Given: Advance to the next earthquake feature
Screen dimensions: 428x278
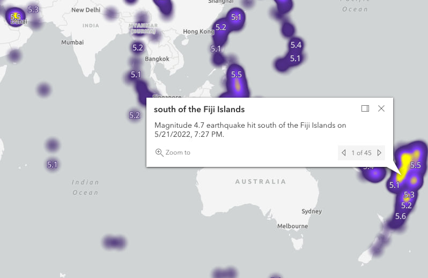Looking at the screenshot, I should click(379, 153).
